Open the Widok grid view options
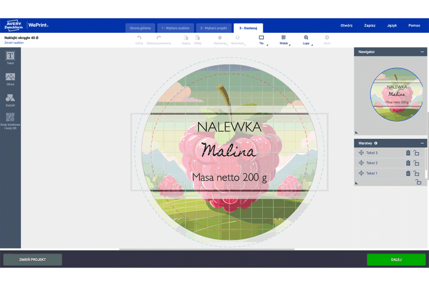The image size is (429, 286). click(284, 40)
